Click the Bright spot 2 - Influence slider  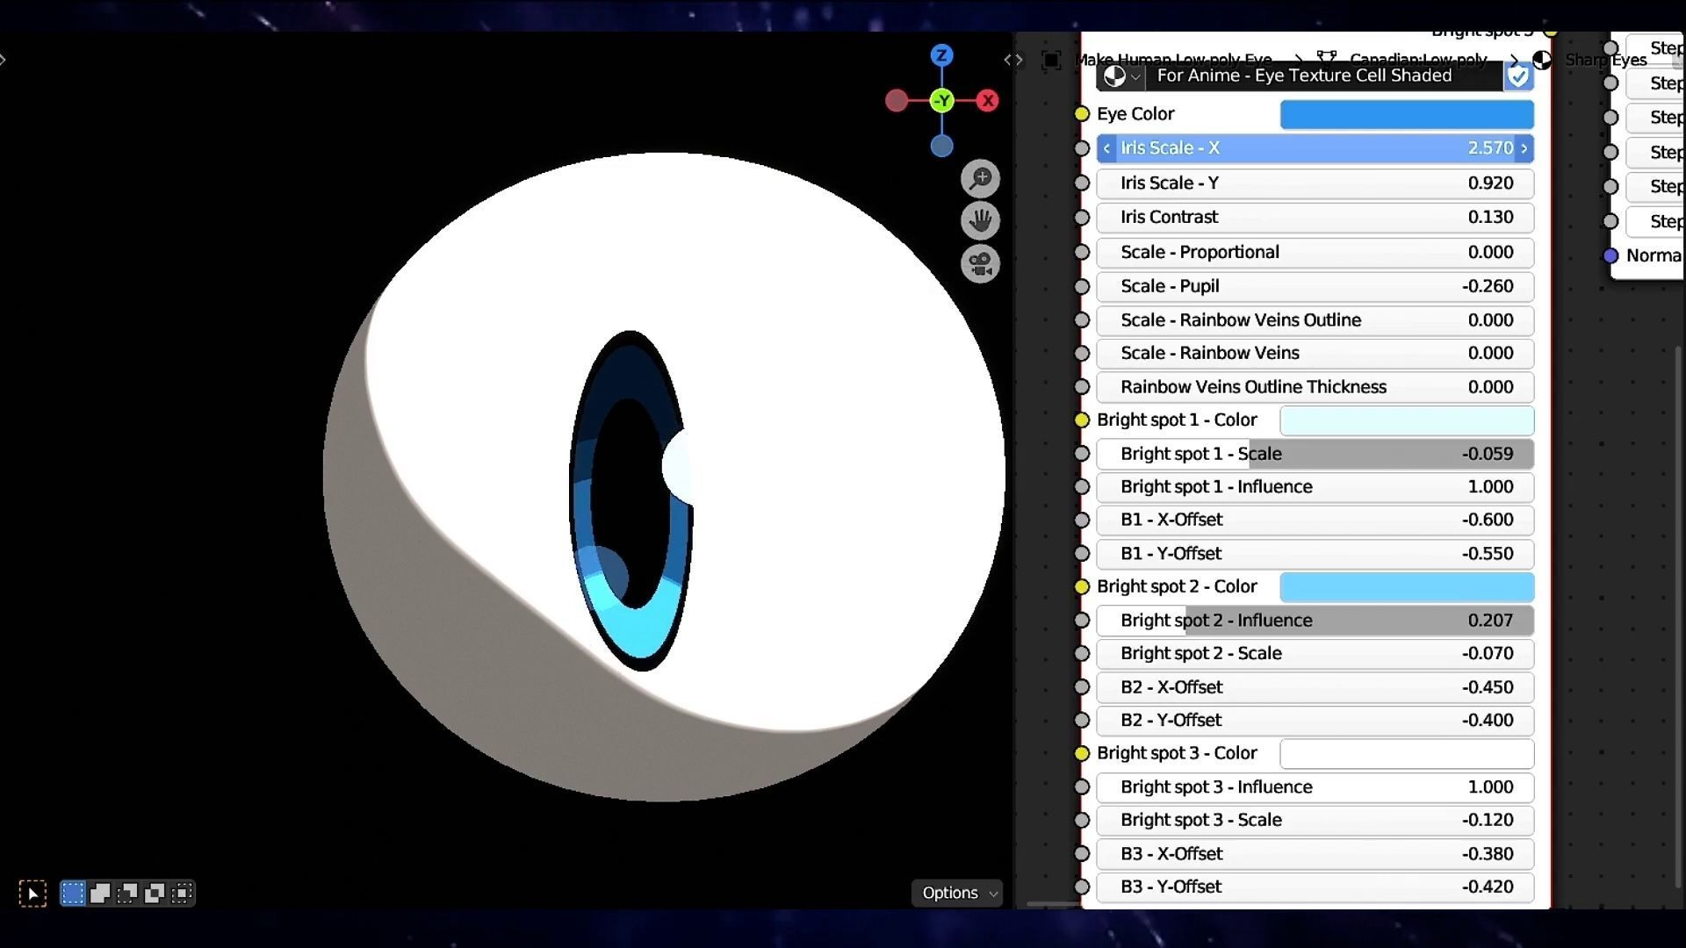point(1315,621)
